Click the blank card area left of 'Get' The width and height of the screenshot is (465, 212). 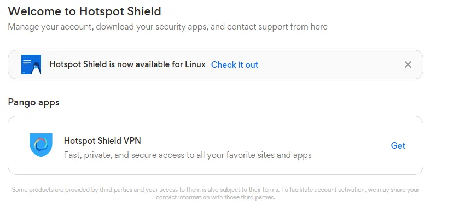pyautogui.click(x=350, y=145)
